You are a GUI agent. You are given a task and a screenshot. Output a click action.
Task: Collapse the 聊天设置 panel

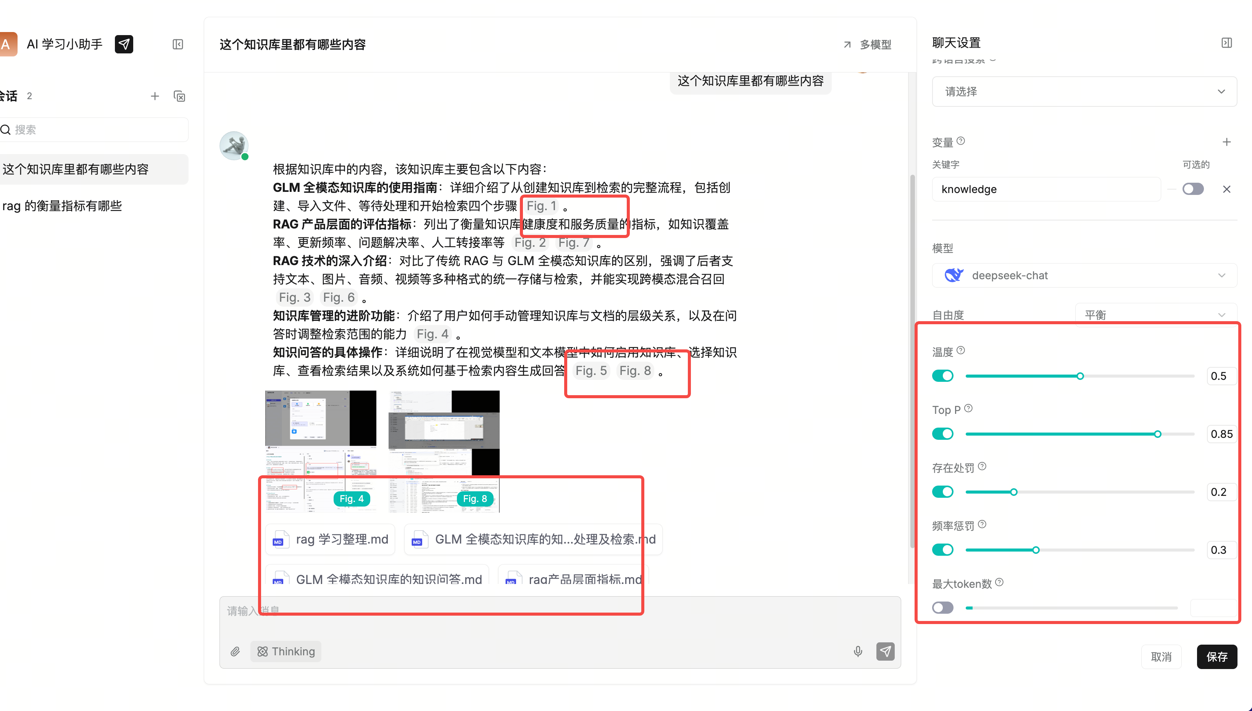click(1226, 43)
